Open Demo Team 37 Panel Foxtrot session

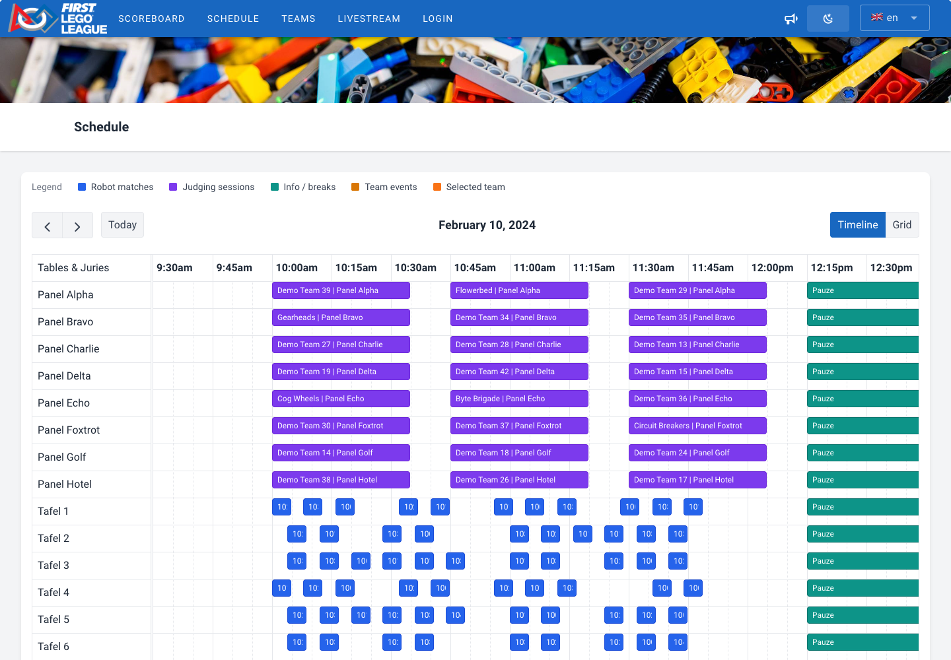(x=519, y=426)
